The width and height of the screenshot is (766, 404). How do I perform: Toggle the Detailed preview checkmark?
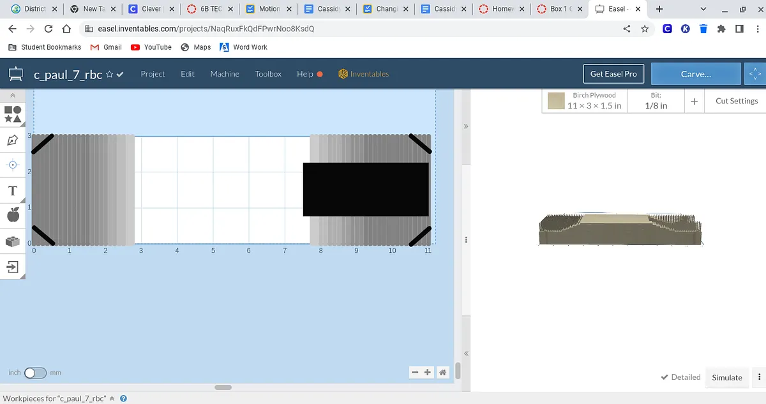pyautogui.click(x=680, y=377)
